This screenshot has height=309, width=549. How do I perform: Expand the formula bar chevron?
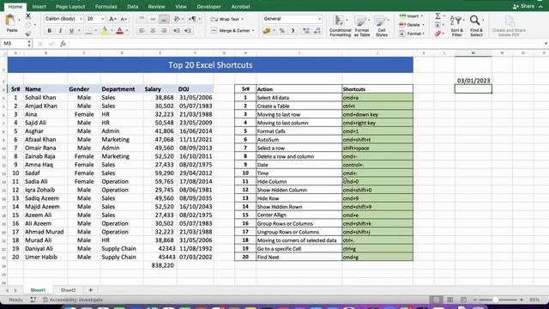click(546, 44)
